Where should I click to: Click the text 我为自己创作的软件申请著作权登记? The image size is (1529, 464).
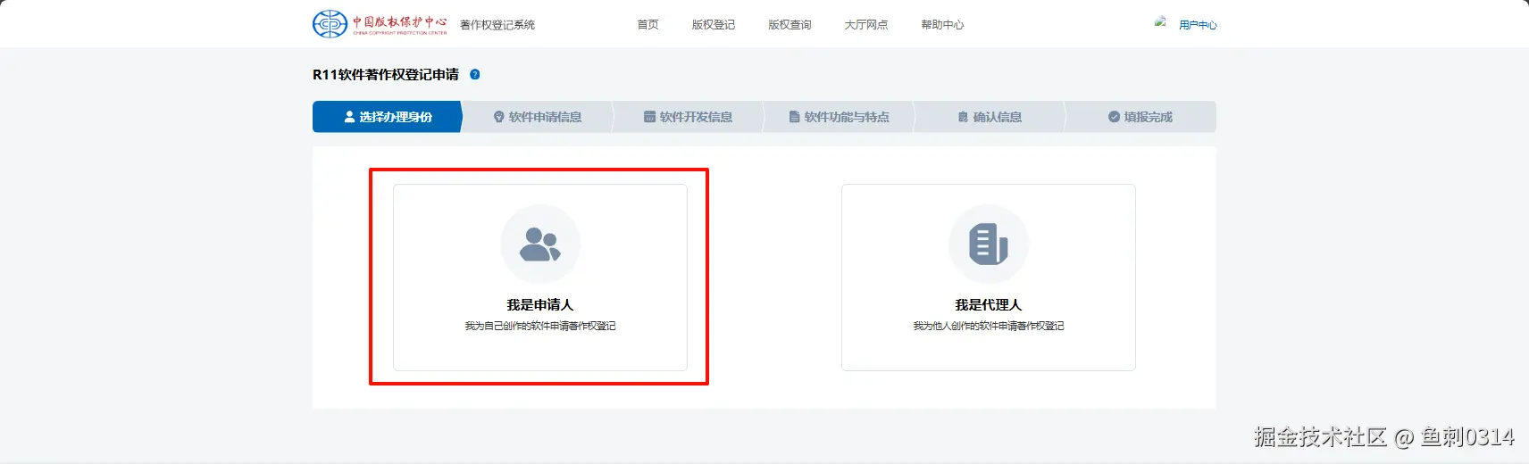[540, 326]
